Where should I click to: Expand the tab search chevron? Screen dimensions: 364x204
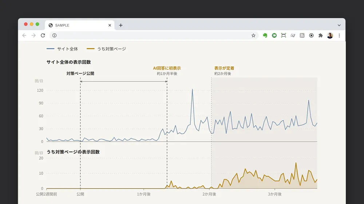point(339,25)
